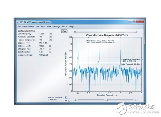
Task: Open the Export menu
Action: tap(65, 26)
